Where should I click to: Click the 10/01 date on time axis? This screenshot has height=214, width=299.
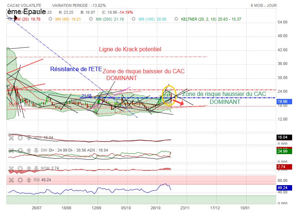pyautogui.click(x=245, y=208)
